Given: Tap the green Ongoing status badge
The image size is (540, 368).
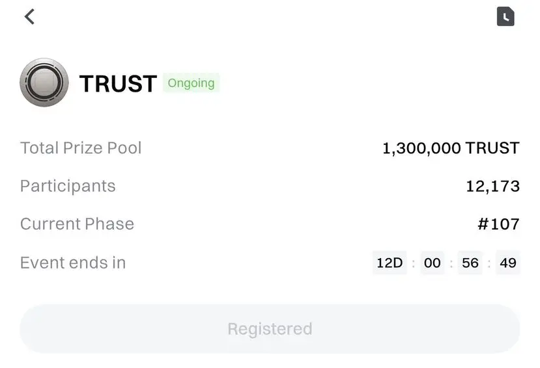Looking at the screenshot, I should click(x=191, y=83).
